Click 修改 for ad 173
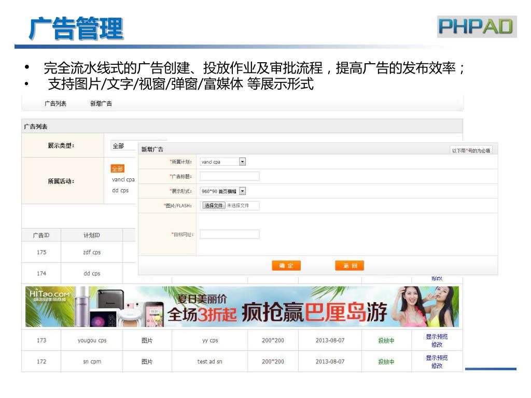The height and width of the screenshot is (398, 531). tap(437, 345)
